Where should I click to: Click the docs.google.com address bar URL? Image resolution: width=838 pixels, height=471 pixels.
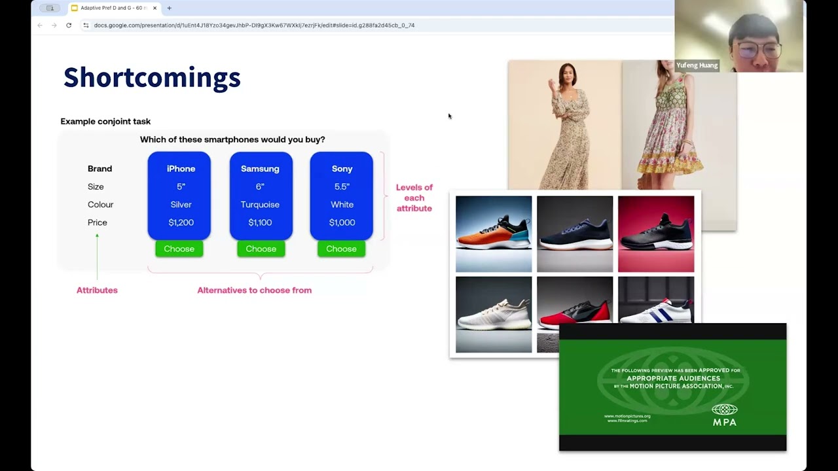pos(254,26)
